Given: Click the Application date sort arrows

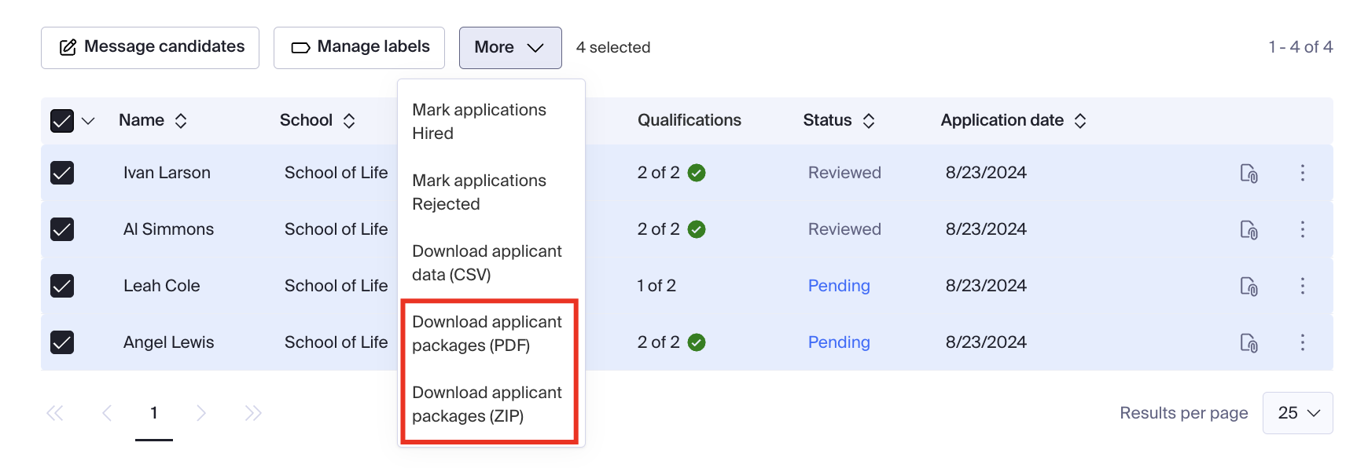Looking at the screenshot, I should [x=1080, y=121].
